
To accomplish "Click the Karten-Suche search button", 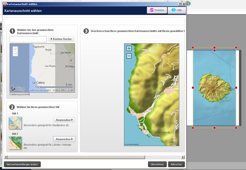I will coord(61,39).
